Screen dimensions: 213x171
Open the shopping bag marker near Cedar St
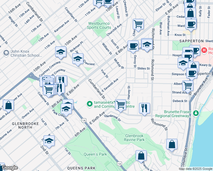(190, 13)
